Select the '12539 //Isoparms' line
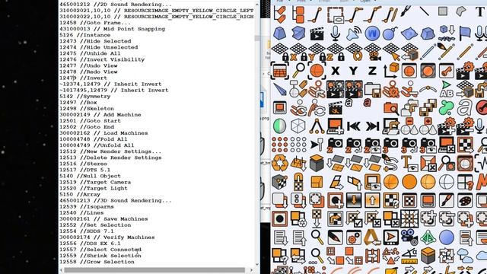This screenshot has width=487, height=274. pyautogui.click(x=87, y=206)
